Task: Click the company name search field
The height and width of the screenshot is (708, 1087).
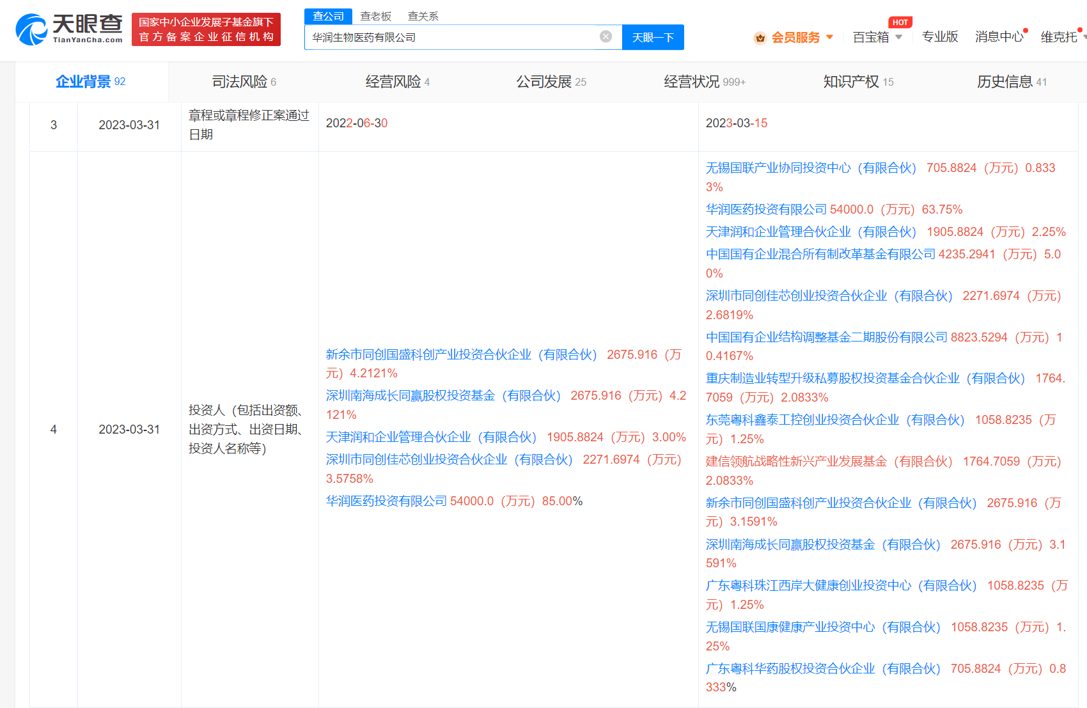Action: tap(451, 37)
